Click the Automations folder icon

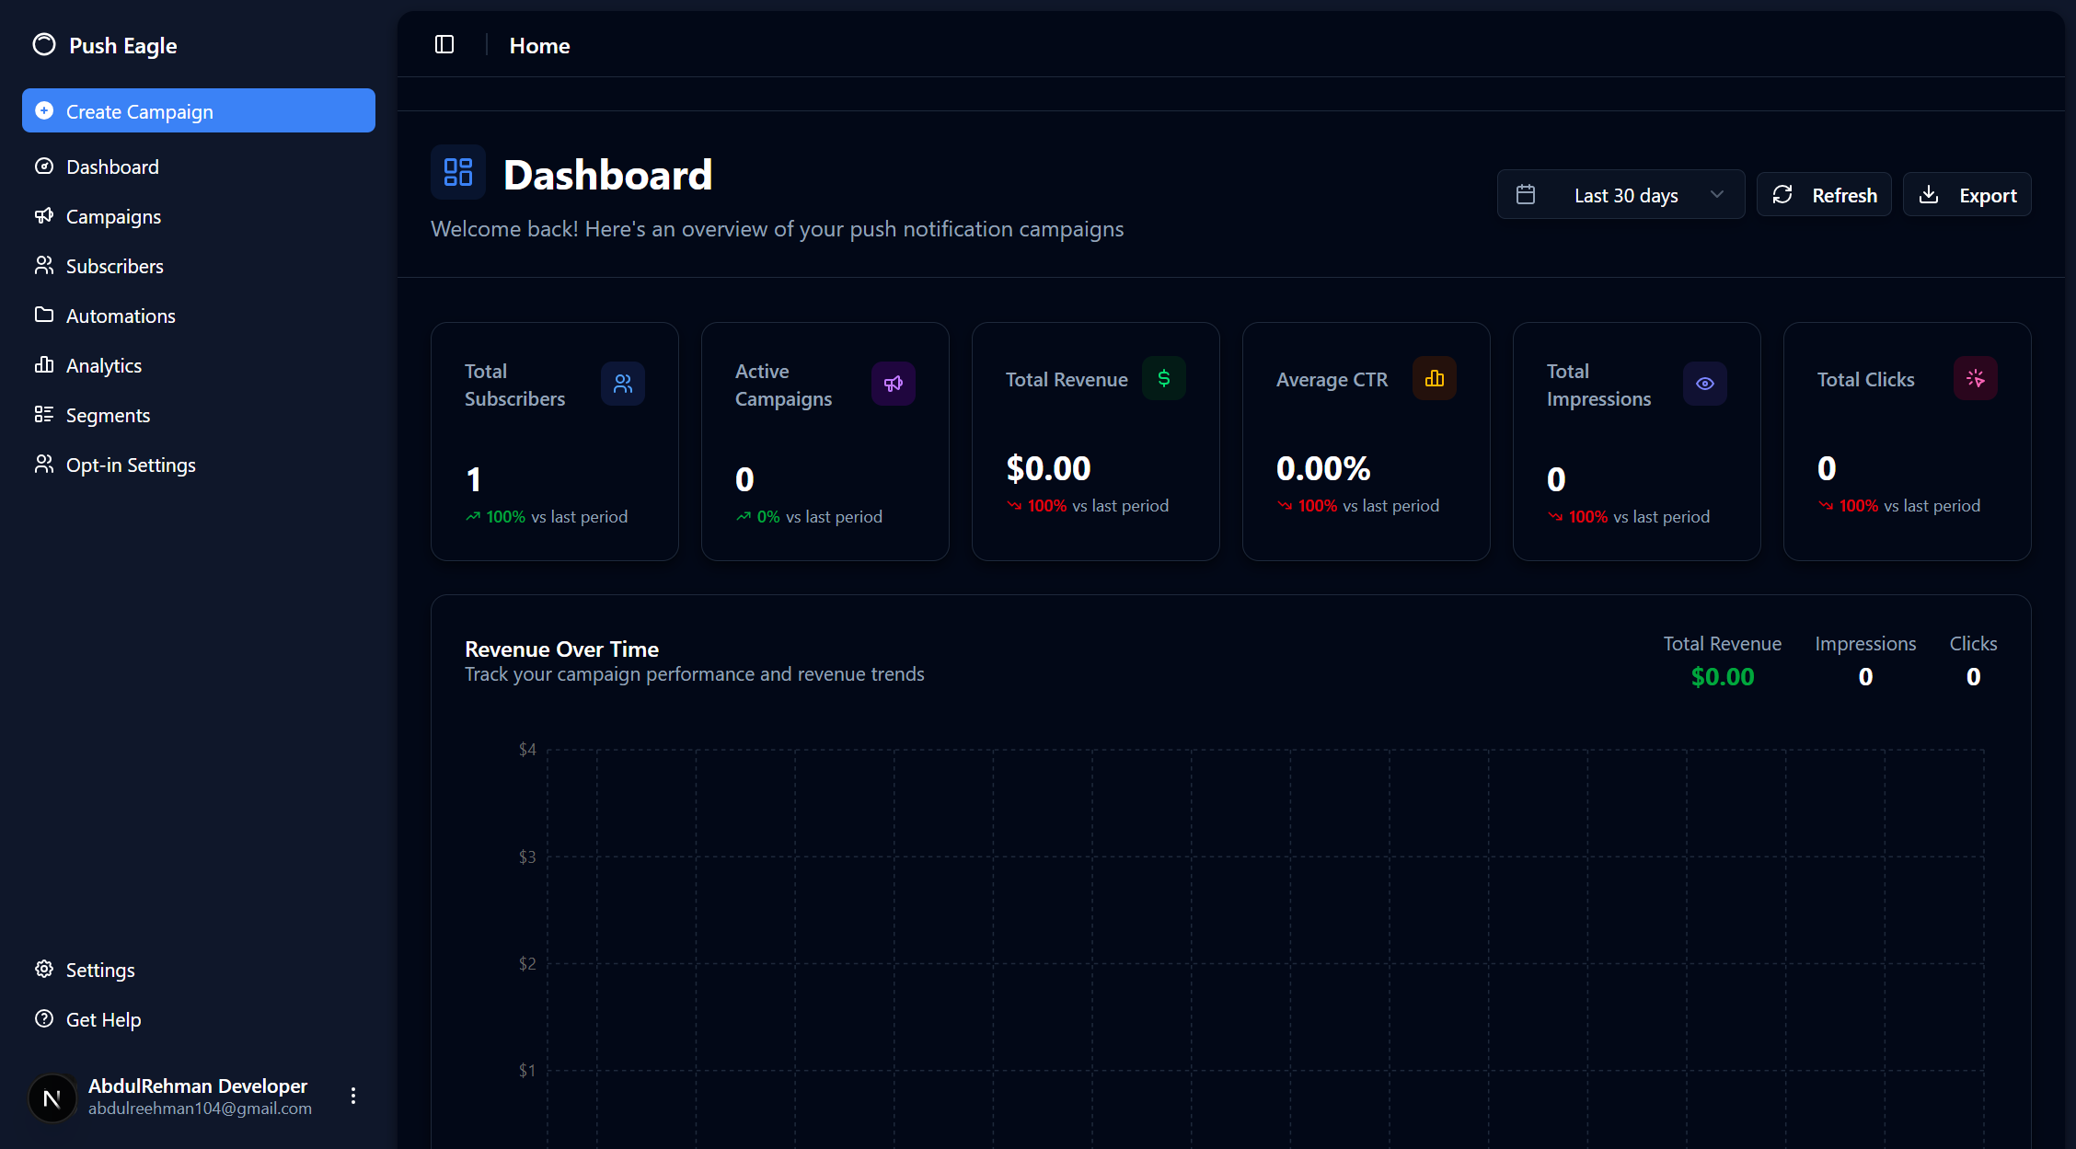[44, 315]
